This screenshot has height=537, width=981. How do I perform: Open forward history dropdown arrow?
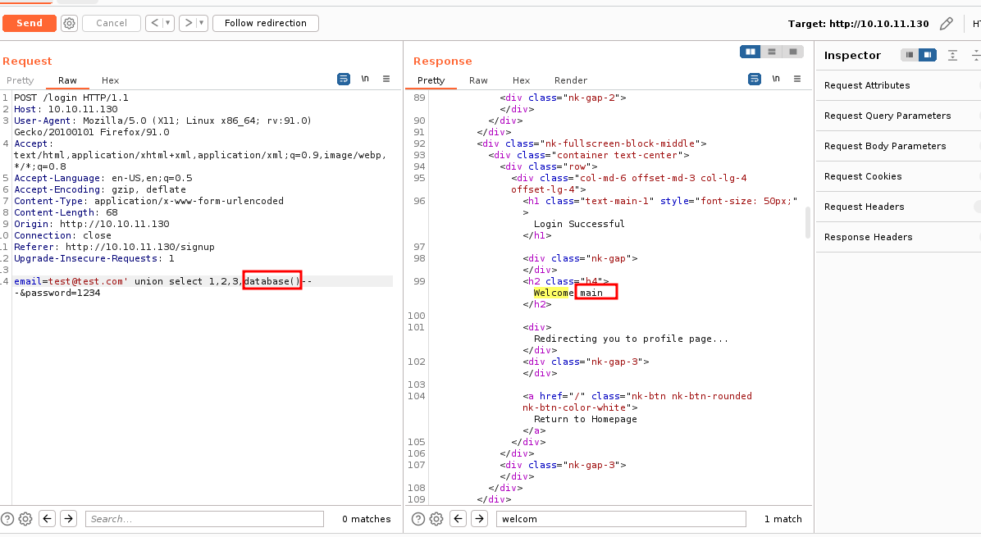(x=201, y=23)
